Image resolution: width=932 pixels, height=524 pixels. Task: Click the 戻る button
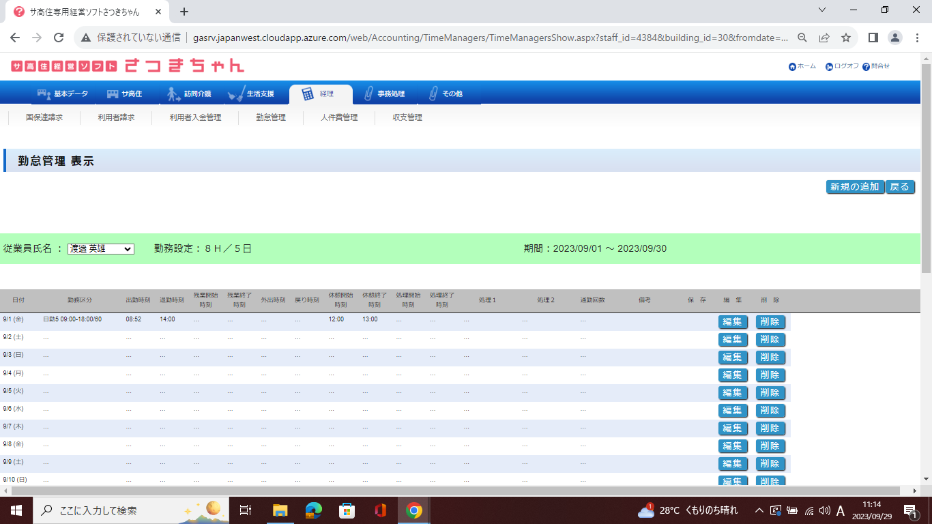899,187
